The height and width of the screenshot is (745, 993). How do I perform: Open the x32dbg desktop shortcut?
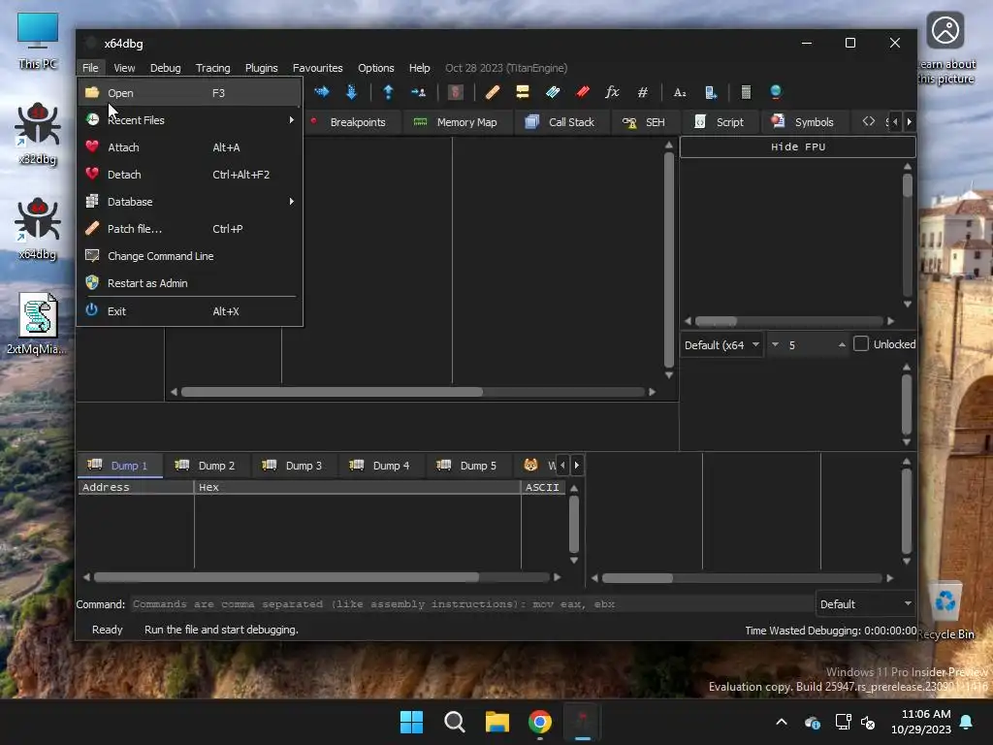pyautogui.click(x=38, y=133)
